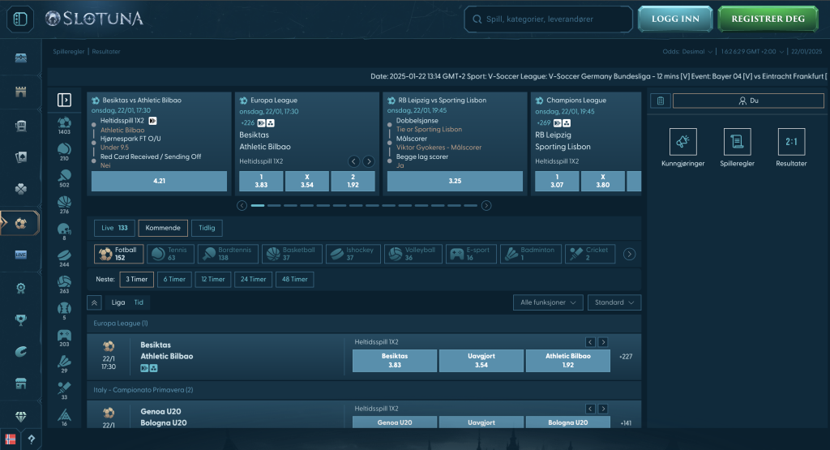Open the castle icon in the left sidebar
The height and width of the screenshot is (450, 830).
[20, 92]
